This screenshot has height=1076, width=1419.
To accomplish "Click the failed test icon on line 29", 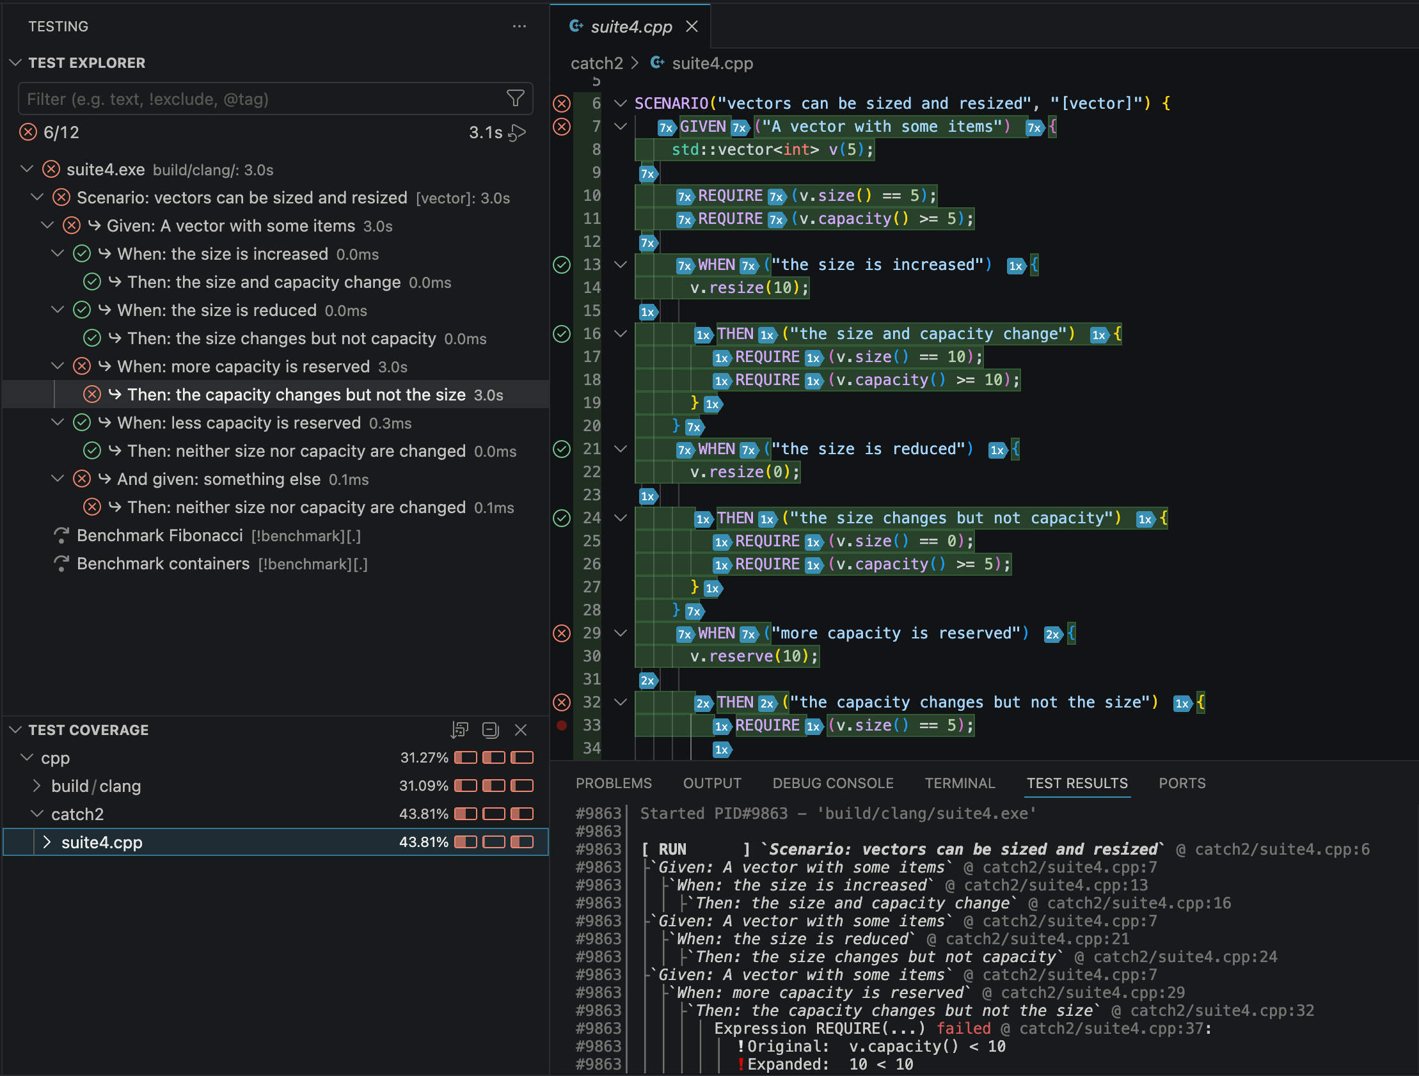I will pos(561,633).
